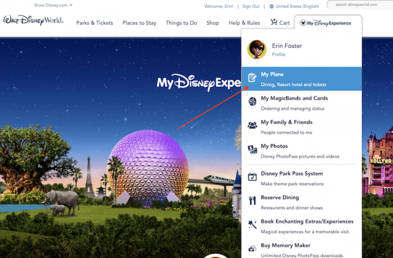Click the globe icon beside United States
Viewport: 393px width, 258px height.
[x=271, y=6]
